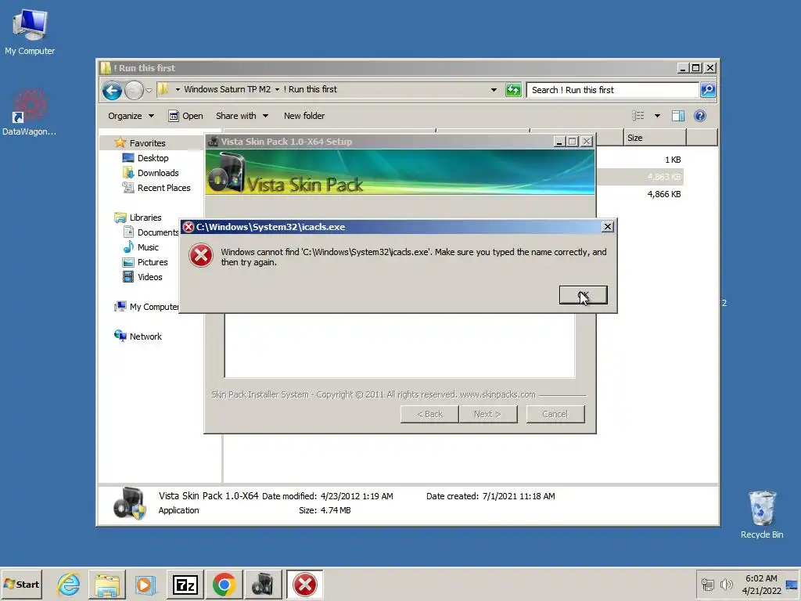Select Favorites in the navigation pane
Image resolution: width=801 pixels, height=601 pixels.
pos(147,143)
